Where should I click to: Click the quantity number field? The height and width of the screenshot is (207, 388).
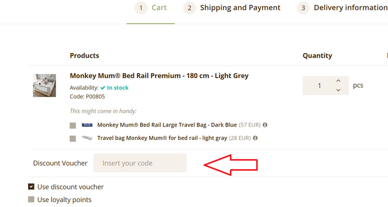[319, 86]
